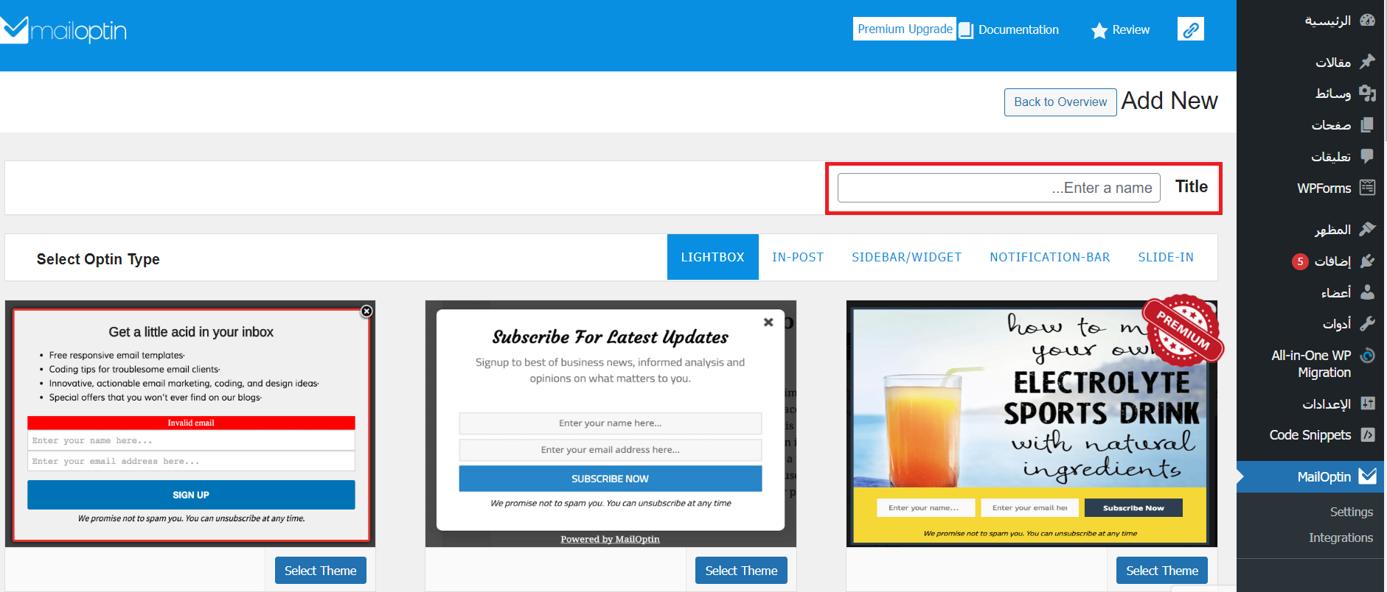Click the Premium Upgrade button

coord(904,29)
